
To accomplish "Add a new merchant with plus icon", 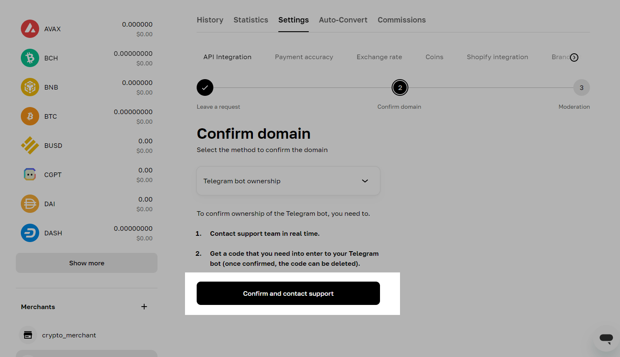I will point(144,307).
